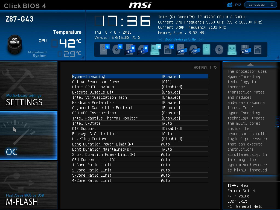Click the CPU temperature 42°C readout
This screenshot has height=210, width=280.
click(66, 43)
